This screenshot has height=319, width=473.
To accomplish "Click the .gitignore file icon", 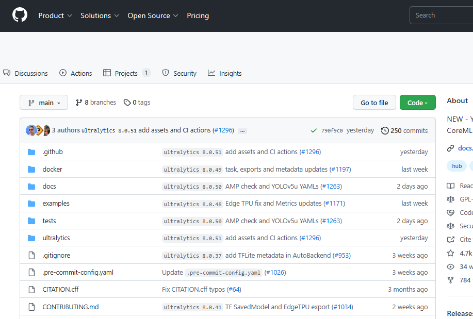I will 31,256.
